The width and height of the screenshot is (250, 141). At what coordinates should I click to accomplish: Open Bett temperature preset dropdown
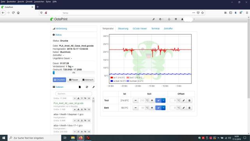(x=163, y=108)
